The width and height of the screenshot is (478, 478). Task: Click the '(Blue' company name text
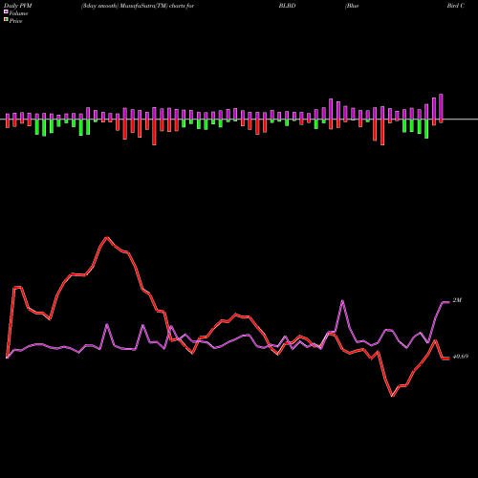click(x=352, y=6)
